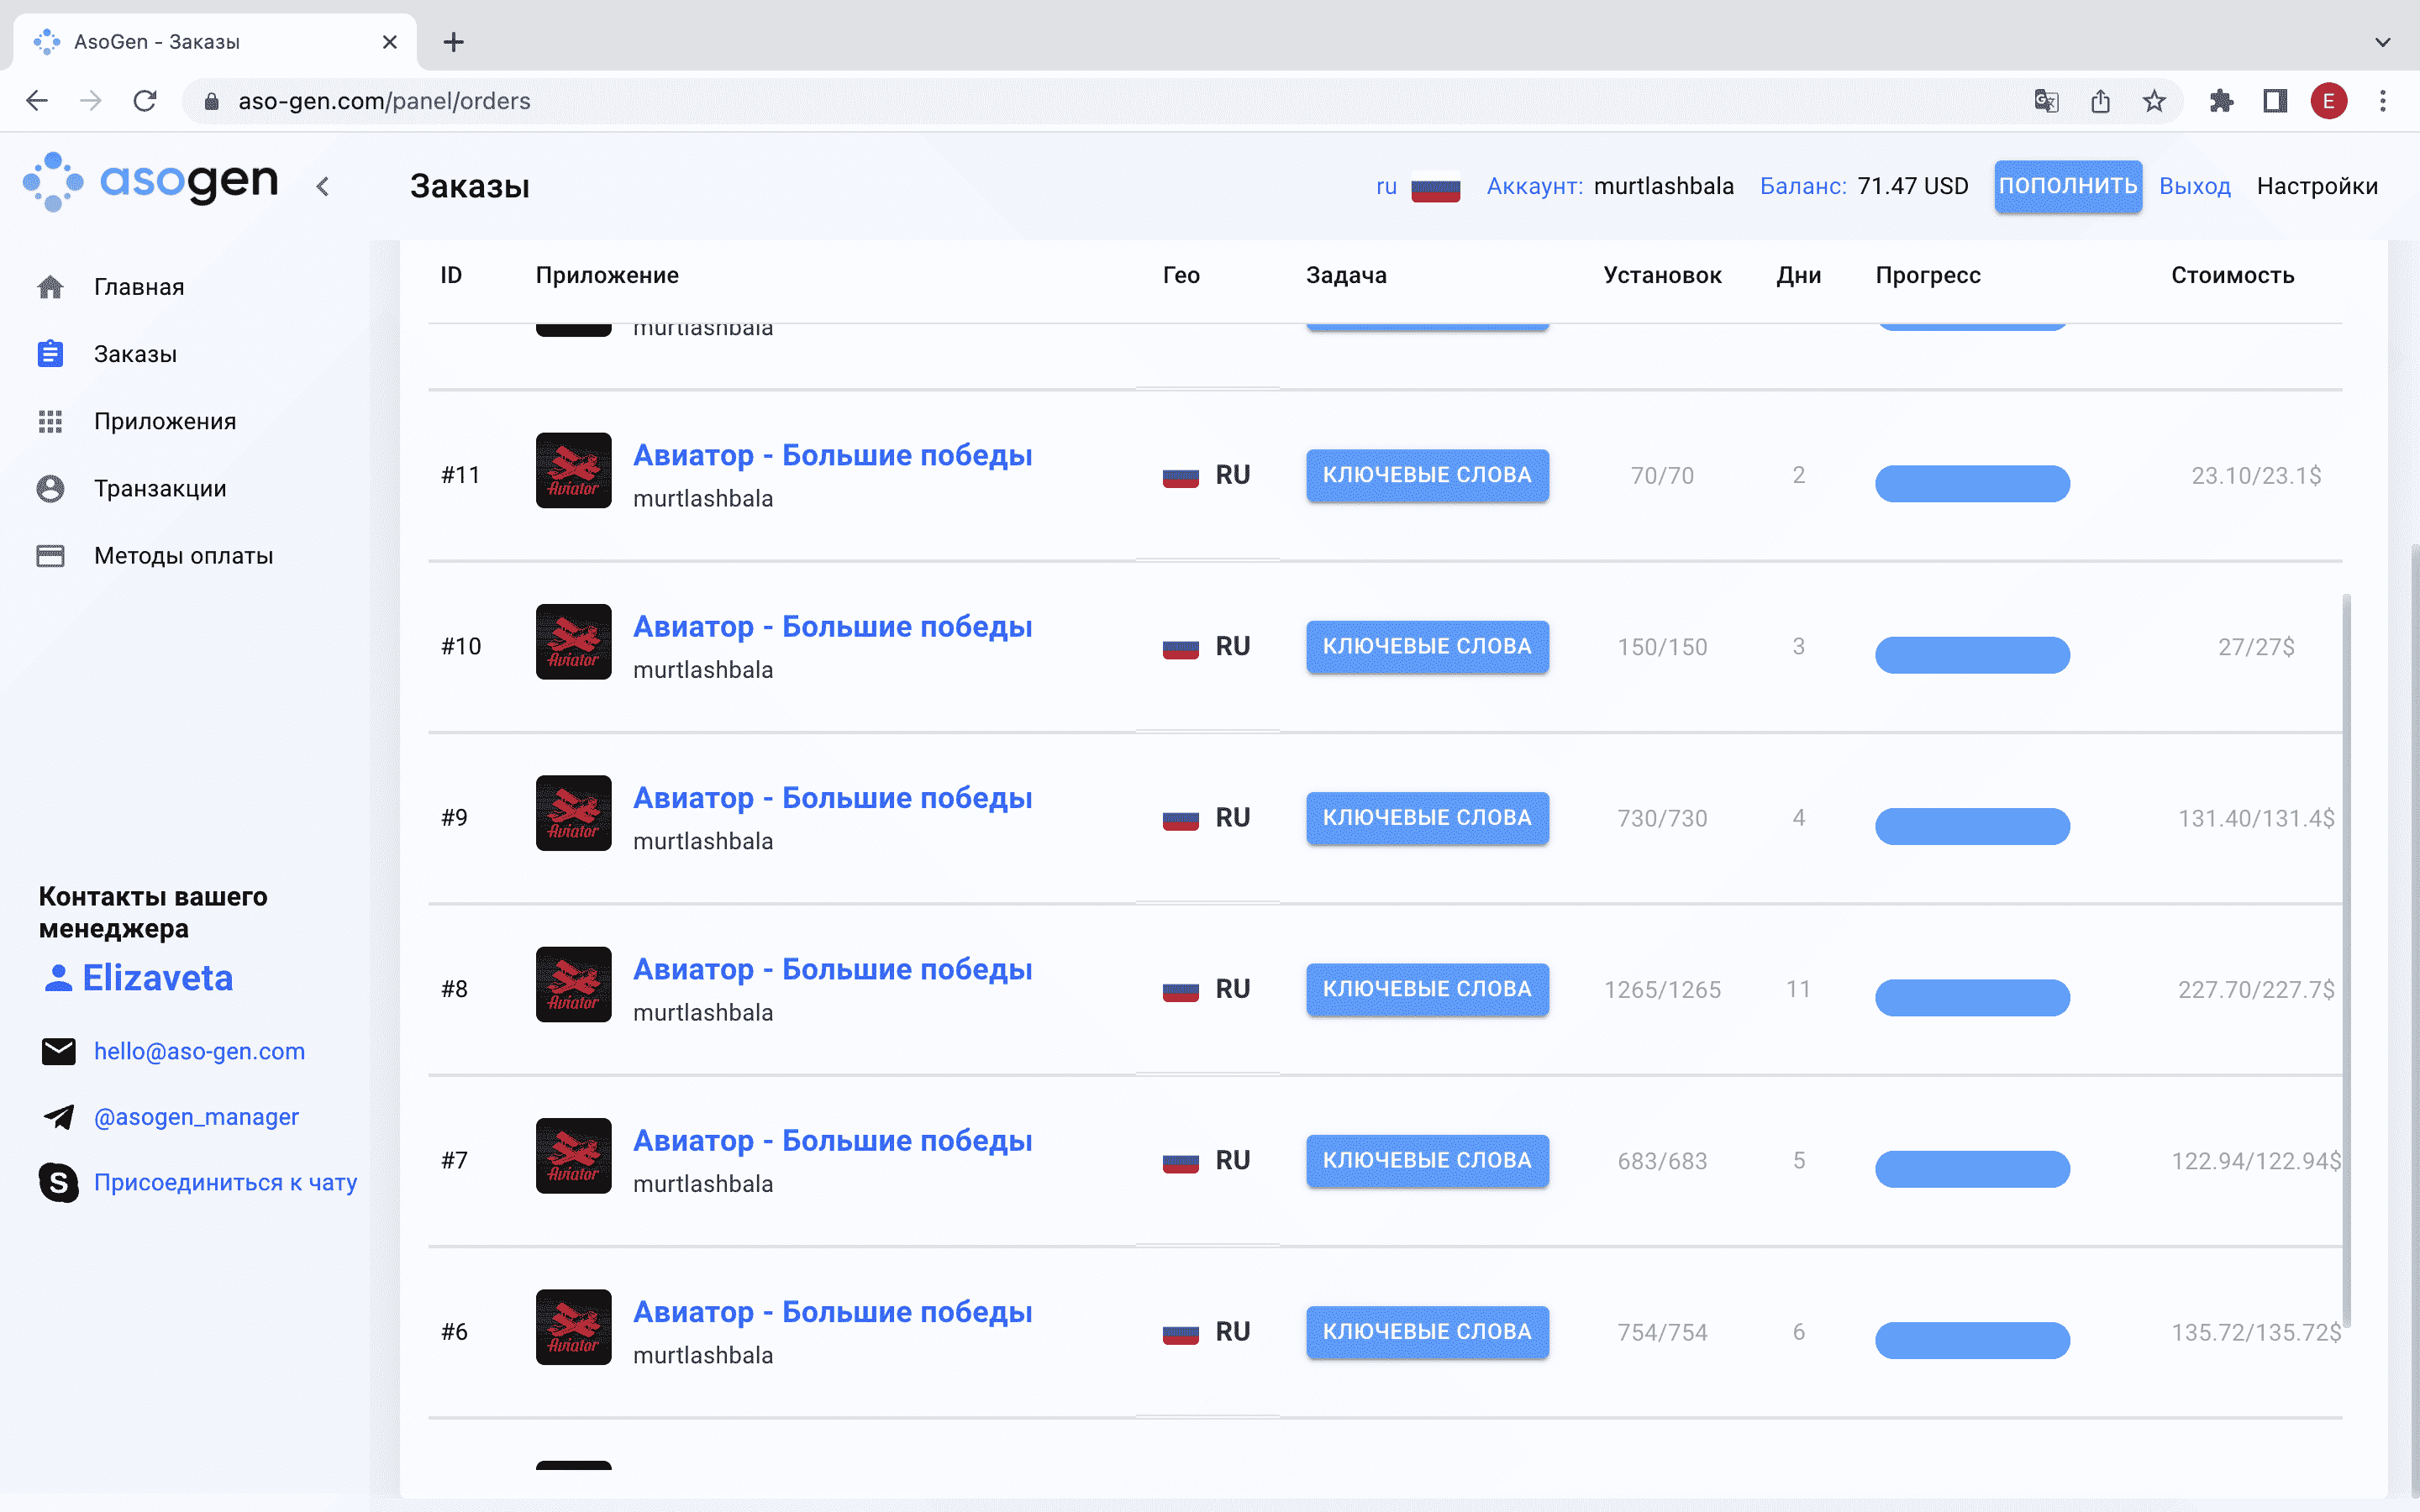Viewport: 2420px width, 1512px height.
Task: Click the Telegram paper plane icon
Action: (x=58, y=1116)
